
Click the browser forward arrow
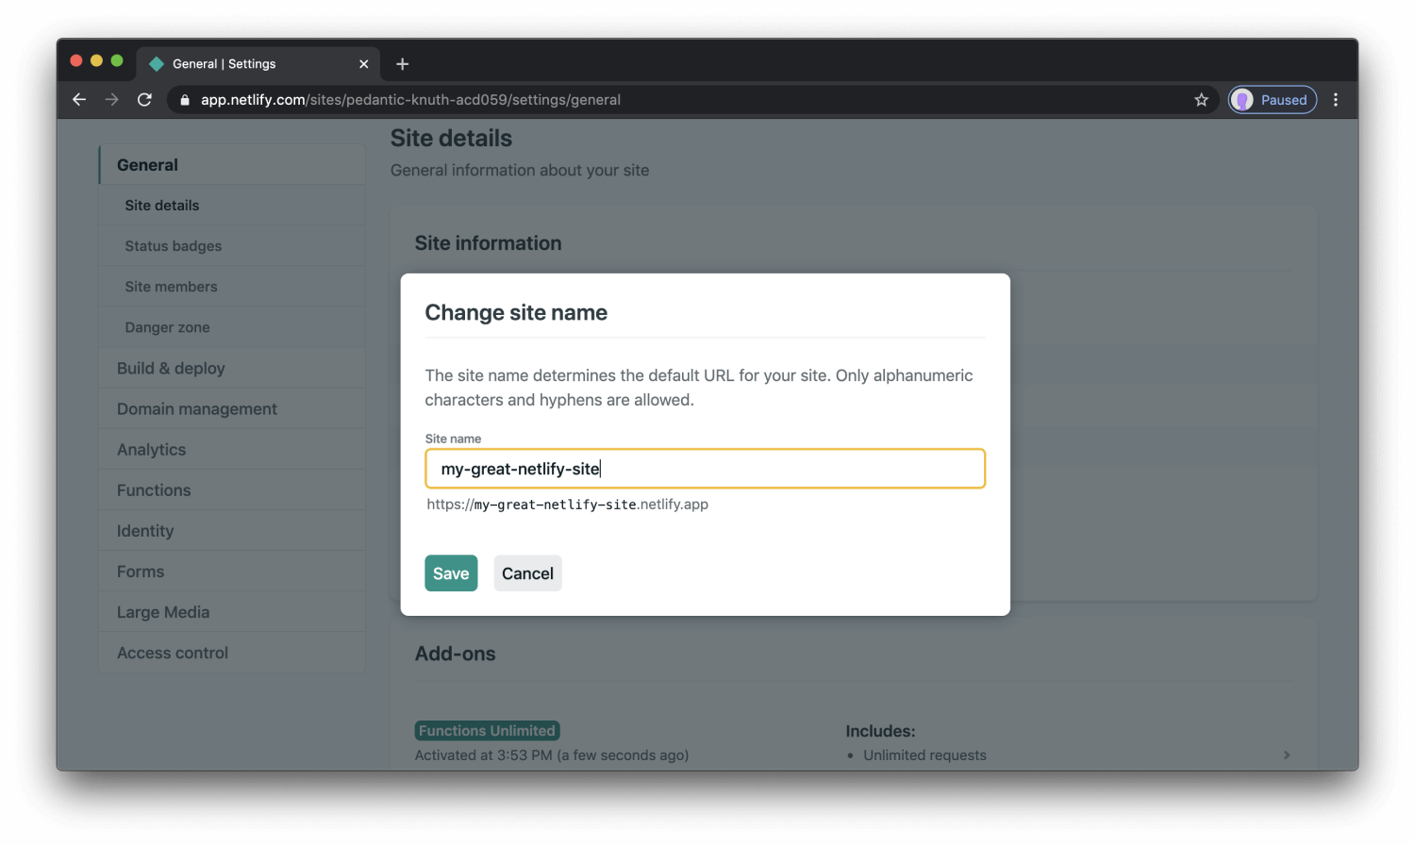point(111,100)
